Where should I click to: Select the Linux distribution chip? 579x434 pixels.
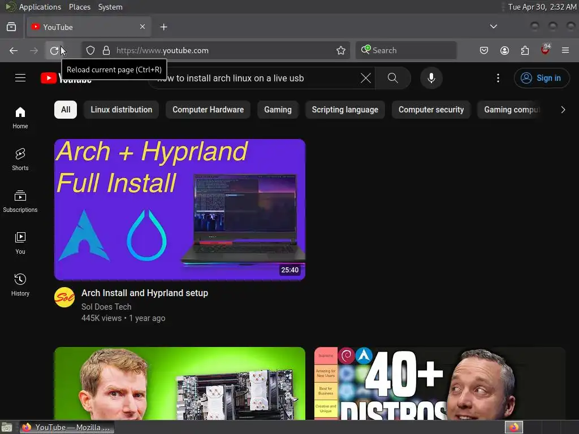(x=122, y=110)
